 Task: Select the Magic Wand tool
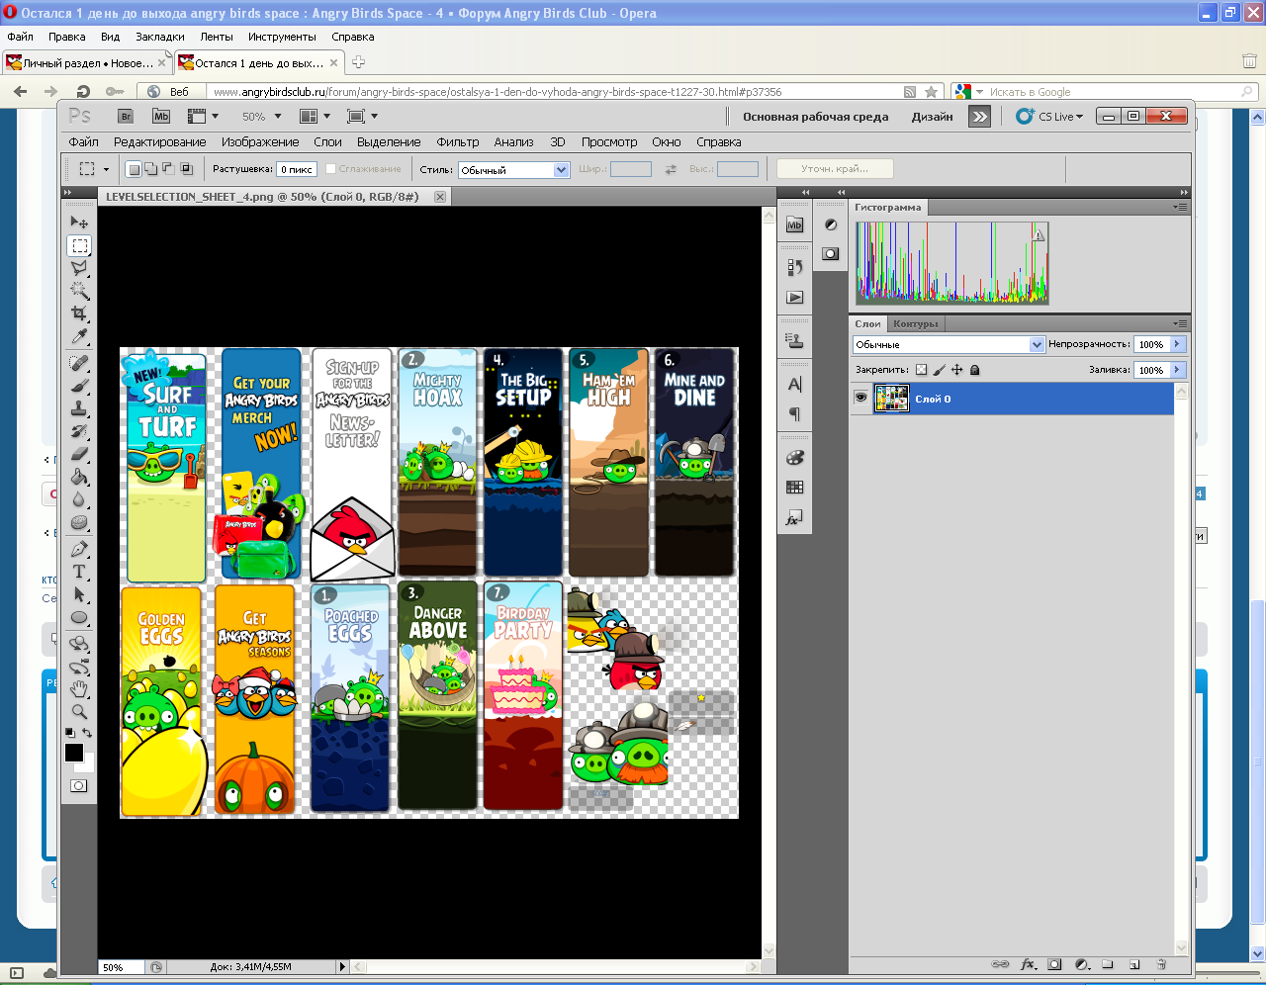tap(79, 291)
